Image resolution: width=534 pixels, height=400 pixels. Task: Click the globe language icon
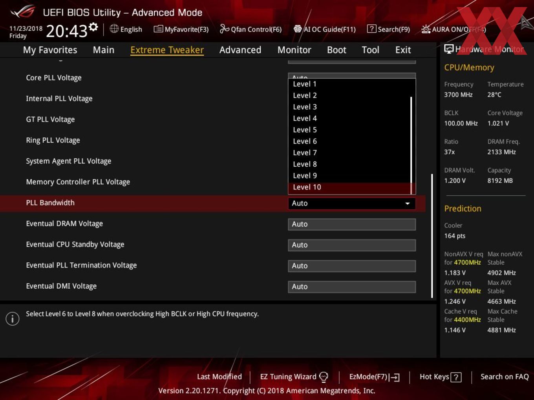click(114, 29)
